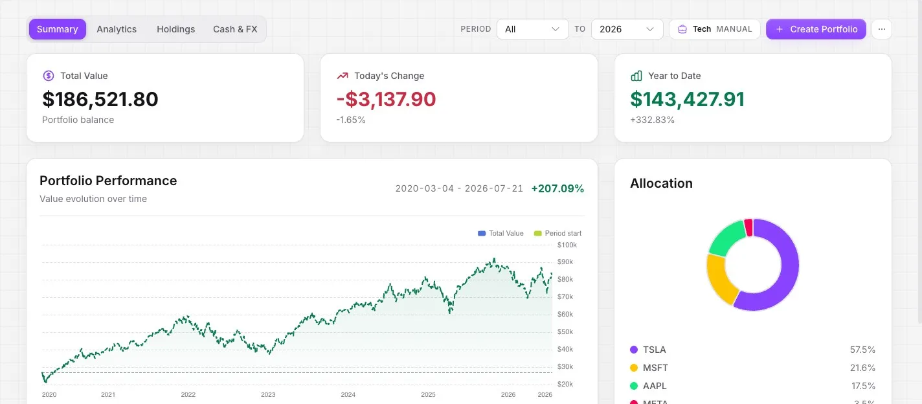Click the purple dot beside TSLA

click(634, 350)
